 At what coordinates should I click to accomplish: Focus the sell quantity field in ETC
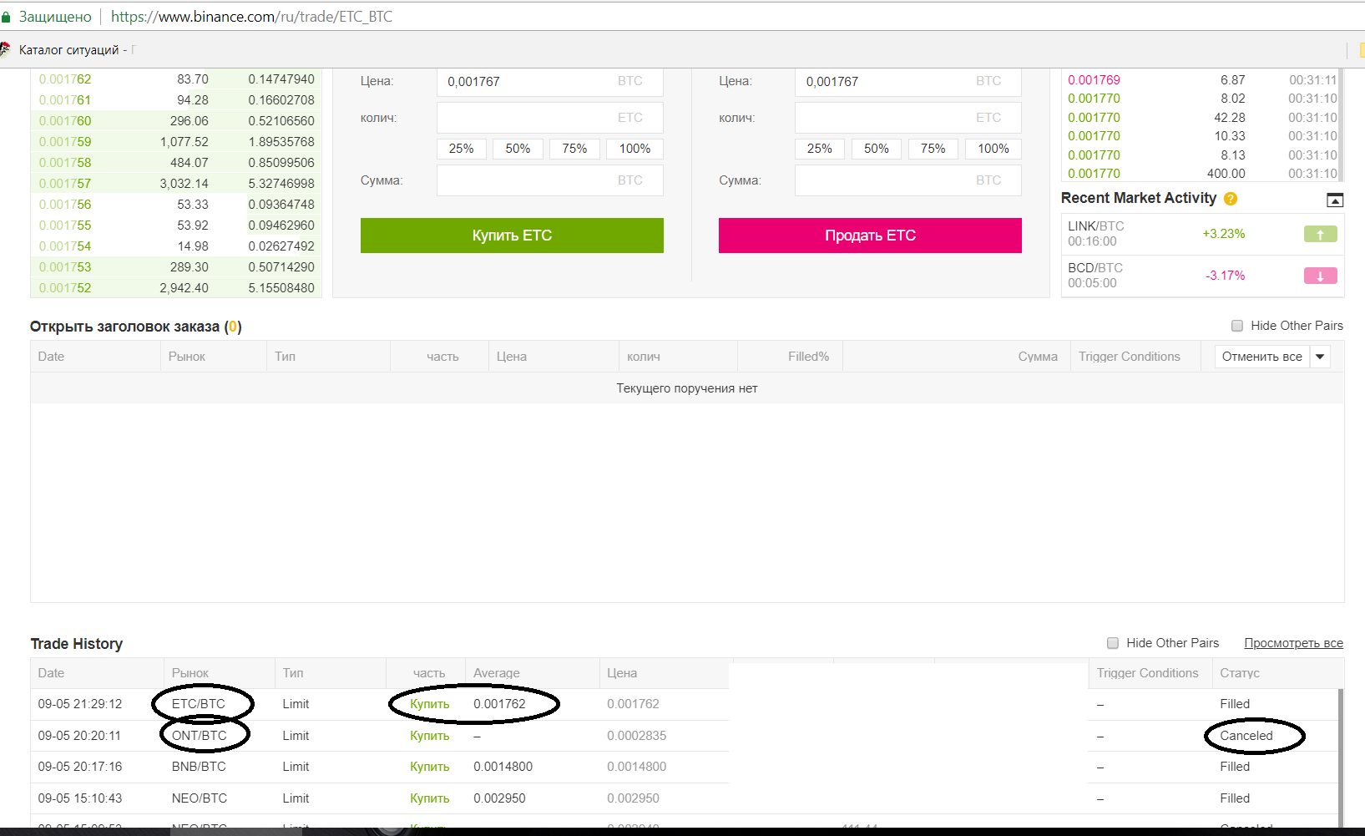tap(908, 118)
